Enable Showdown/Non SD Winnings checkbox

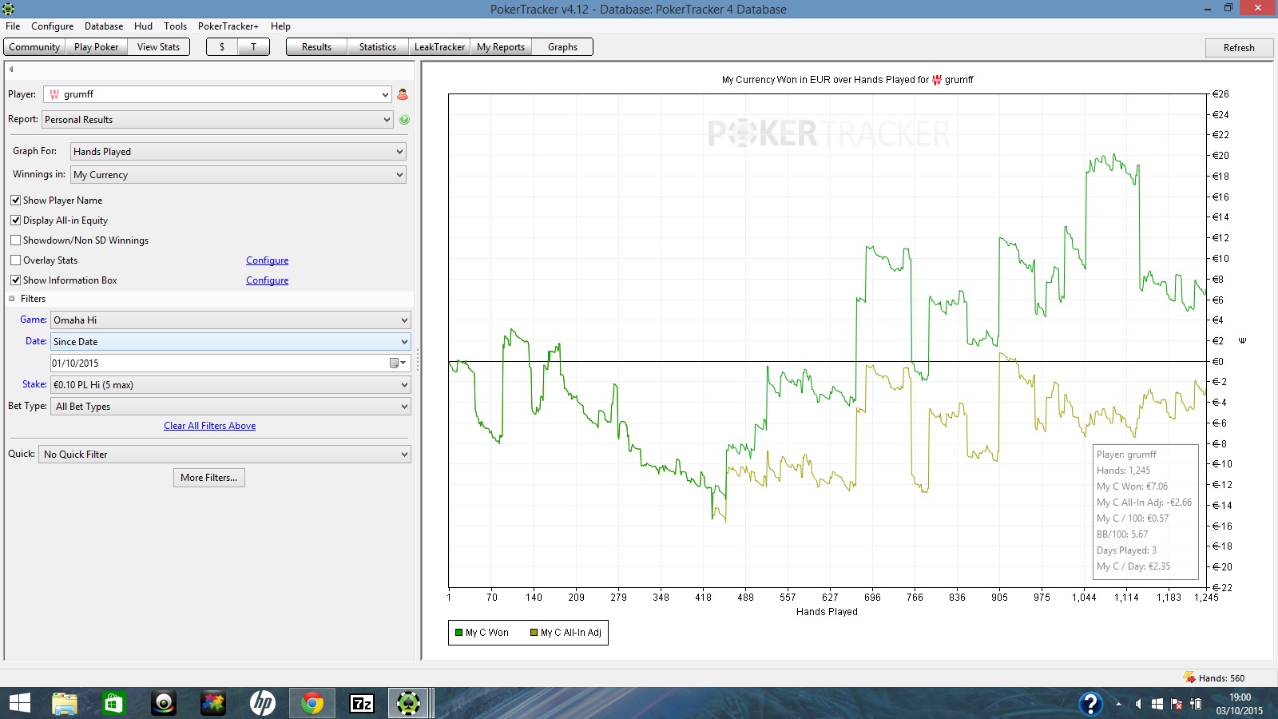15,240
